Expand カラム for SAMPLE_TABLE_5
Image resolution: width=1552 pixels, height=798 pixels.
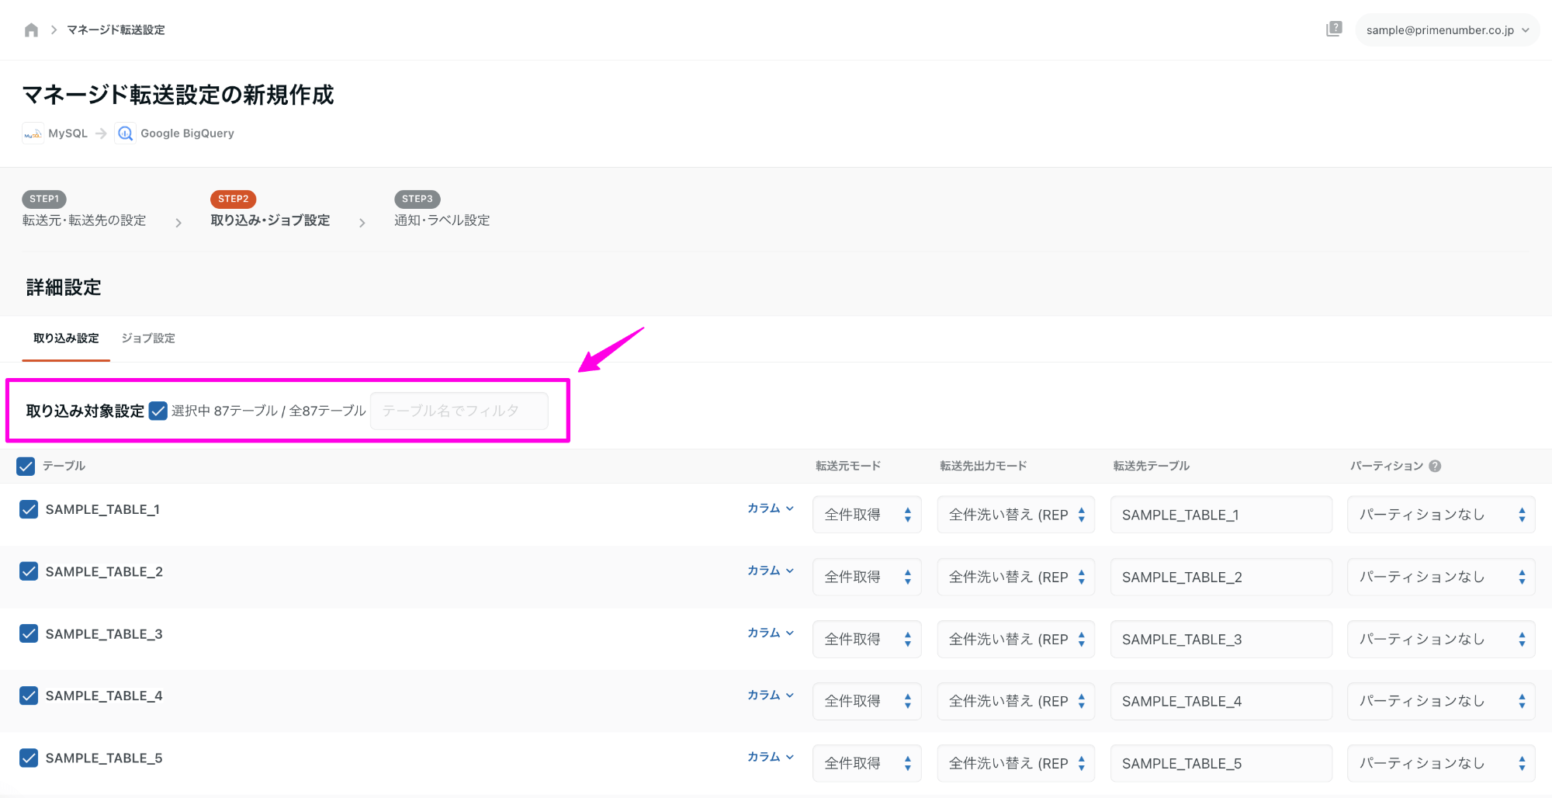[x=771, y=757]
